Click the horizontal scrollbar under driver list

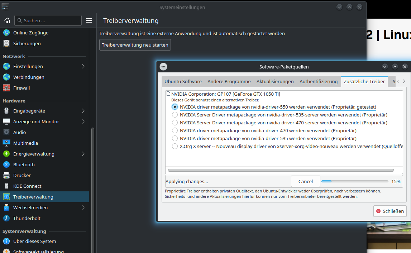click(x=281, y=170)
